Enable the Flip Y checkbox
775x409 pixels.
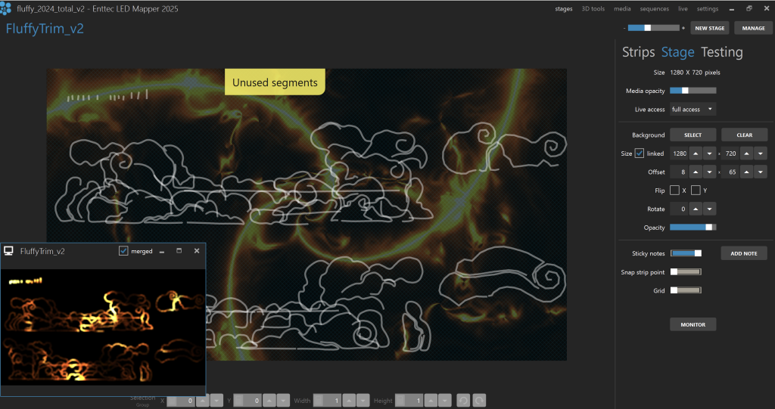point(696,191)
